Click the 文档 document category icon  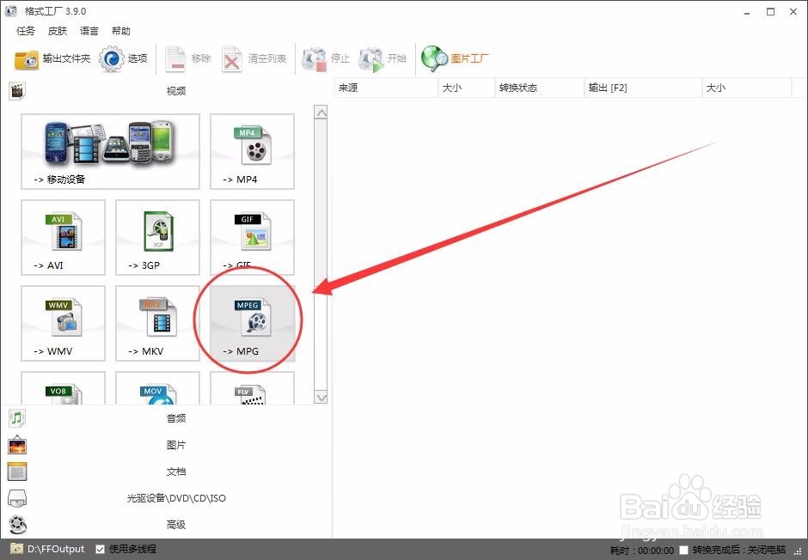17,472
